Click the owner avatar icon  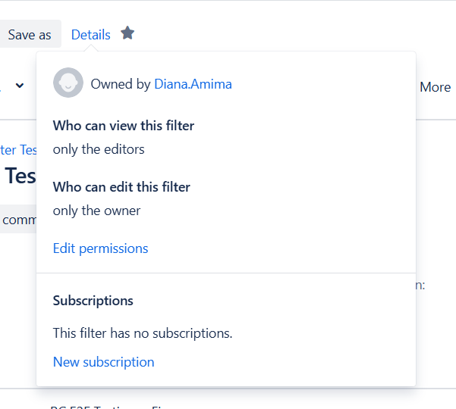tap(68, 83)
